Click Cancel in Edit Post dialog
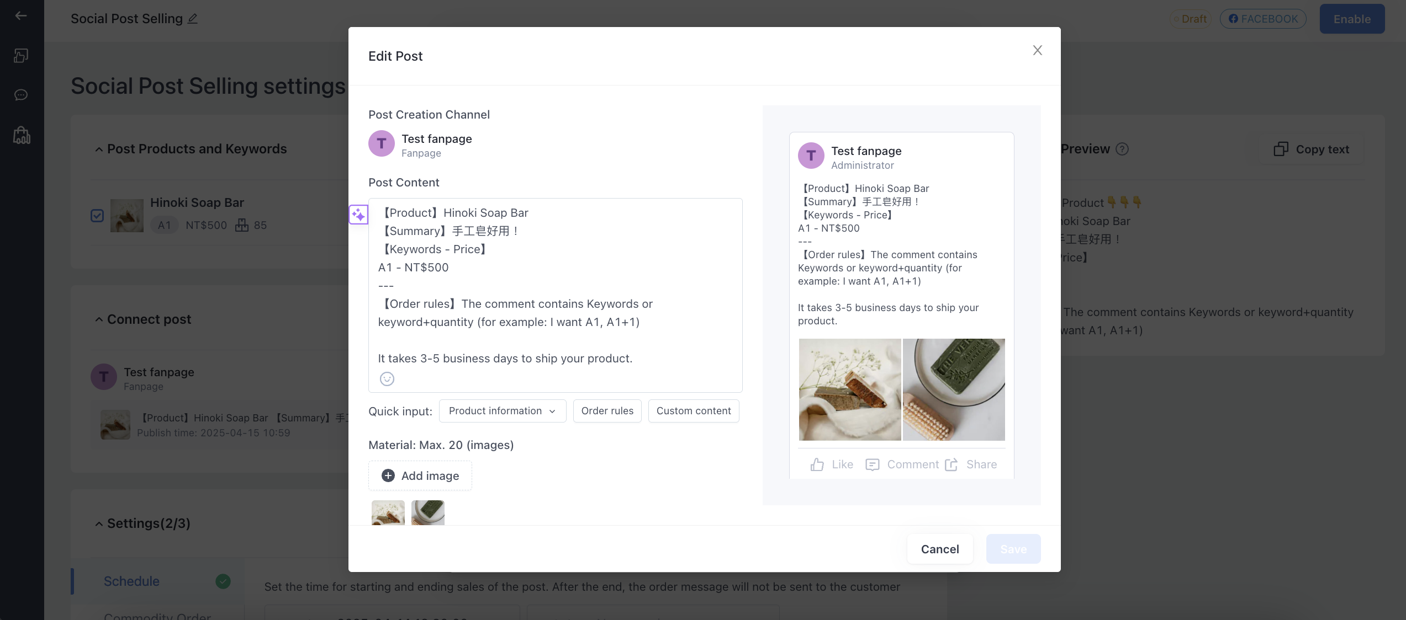This screenshot has height=620, width=1406. pos(940,549)
